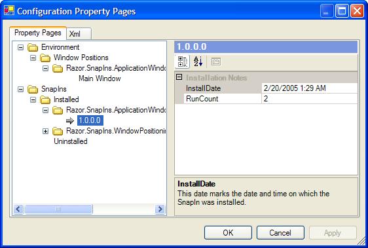Select the Main Window tree item
Screen dimensions: 368x248
(100, 79)
